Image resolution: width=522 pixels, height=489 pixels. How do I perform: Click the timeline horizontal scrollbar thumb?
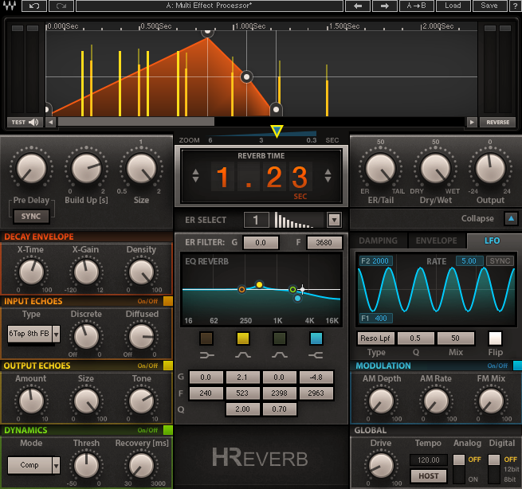(x=136, y=122)
